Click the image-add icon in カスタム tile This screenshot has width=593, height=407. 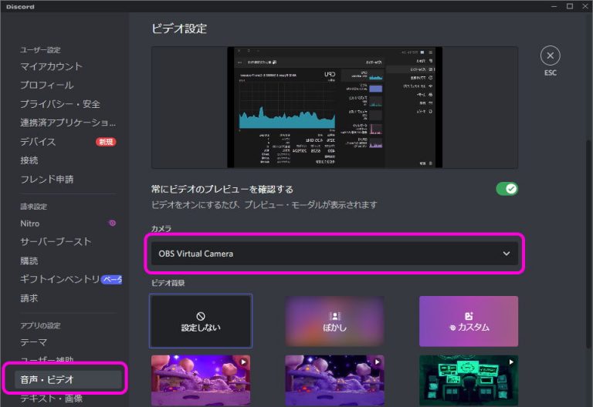(x=469, y=316)
